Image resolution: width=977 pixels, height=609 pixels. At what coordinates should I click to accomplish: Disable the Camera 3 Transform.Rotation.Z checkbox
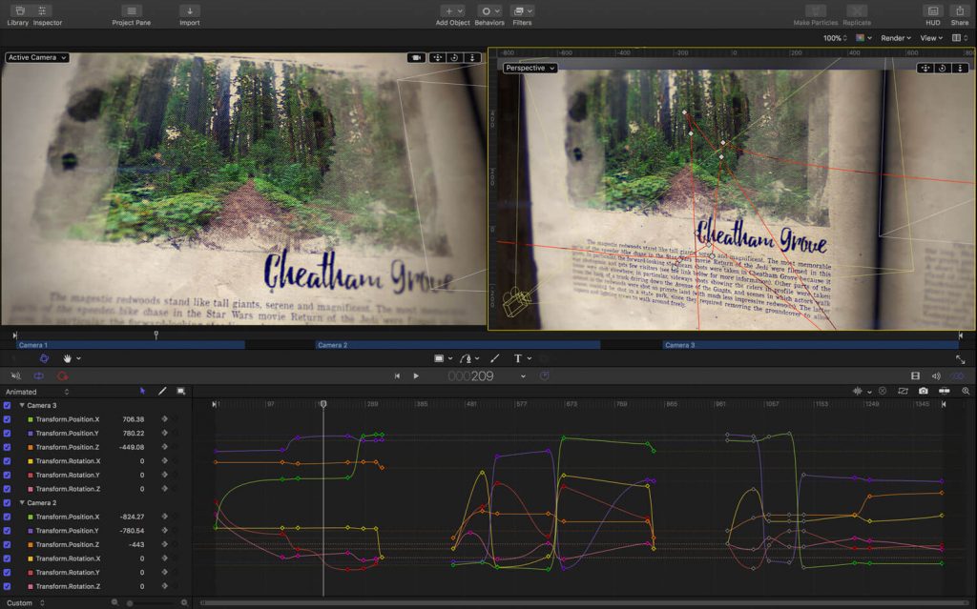point(8,489)
